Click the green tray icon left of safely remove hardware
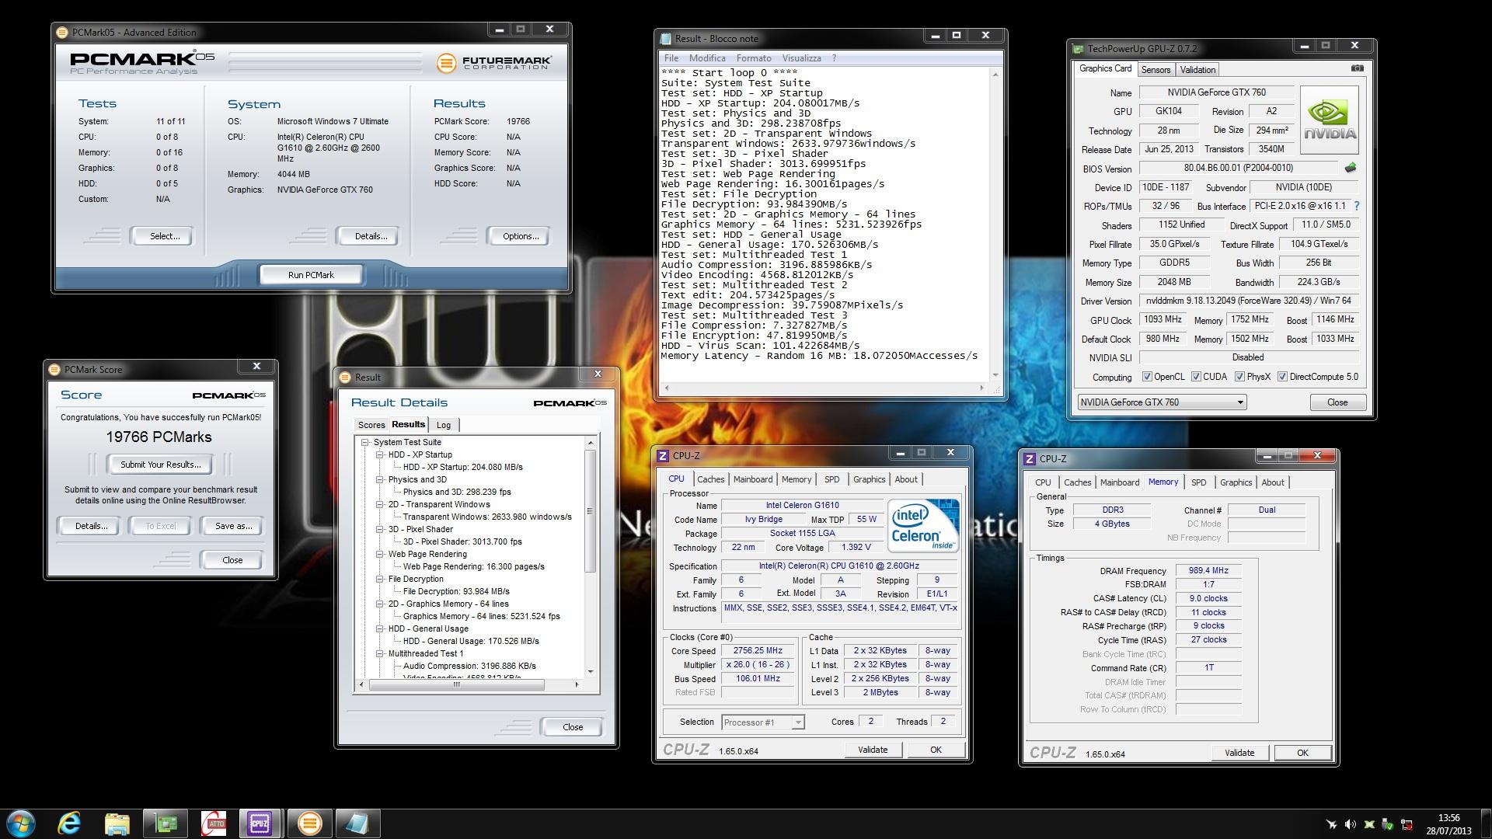 1369,824
